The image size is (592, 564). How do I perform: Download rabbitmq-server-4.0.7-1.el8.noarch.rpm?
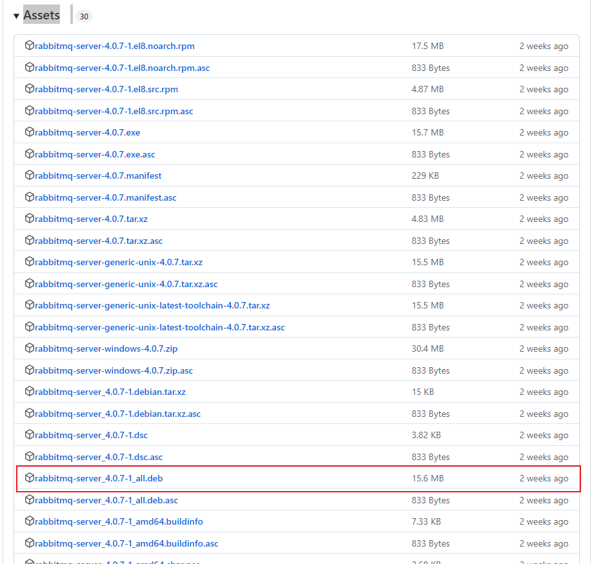115,46
